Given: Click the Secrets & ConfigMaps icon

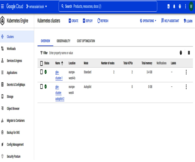Looking at the screenshot, I should [x=3, y=85].
